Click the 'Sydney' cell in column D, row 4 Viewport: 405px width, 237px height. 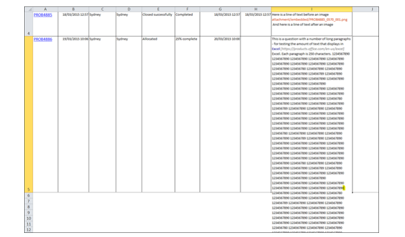tap(129, 24)
